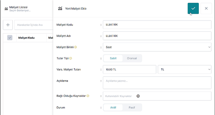The width and height of the screenshot is (215, 115).
Task: Click the Açıklama text area
Action: pyautogui.click(x=157, y=83)
